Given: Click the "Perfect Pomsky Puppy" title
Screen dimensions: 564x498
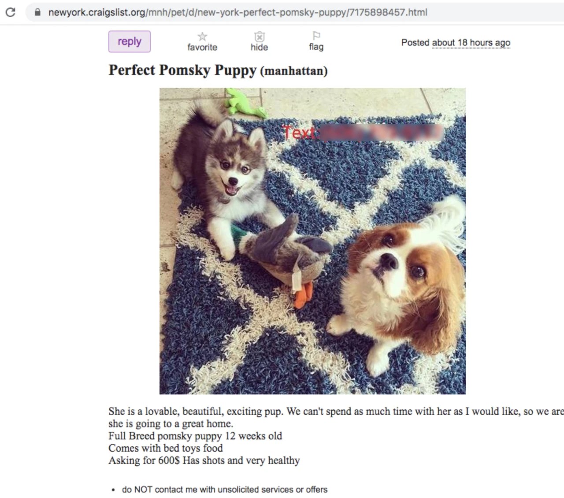Looking at the screenshot, I should click(x=182, y=71).
